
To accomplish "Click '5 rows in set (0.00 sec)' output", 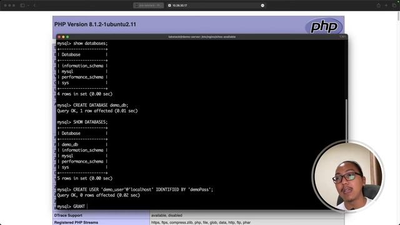I will click(85, 178).
